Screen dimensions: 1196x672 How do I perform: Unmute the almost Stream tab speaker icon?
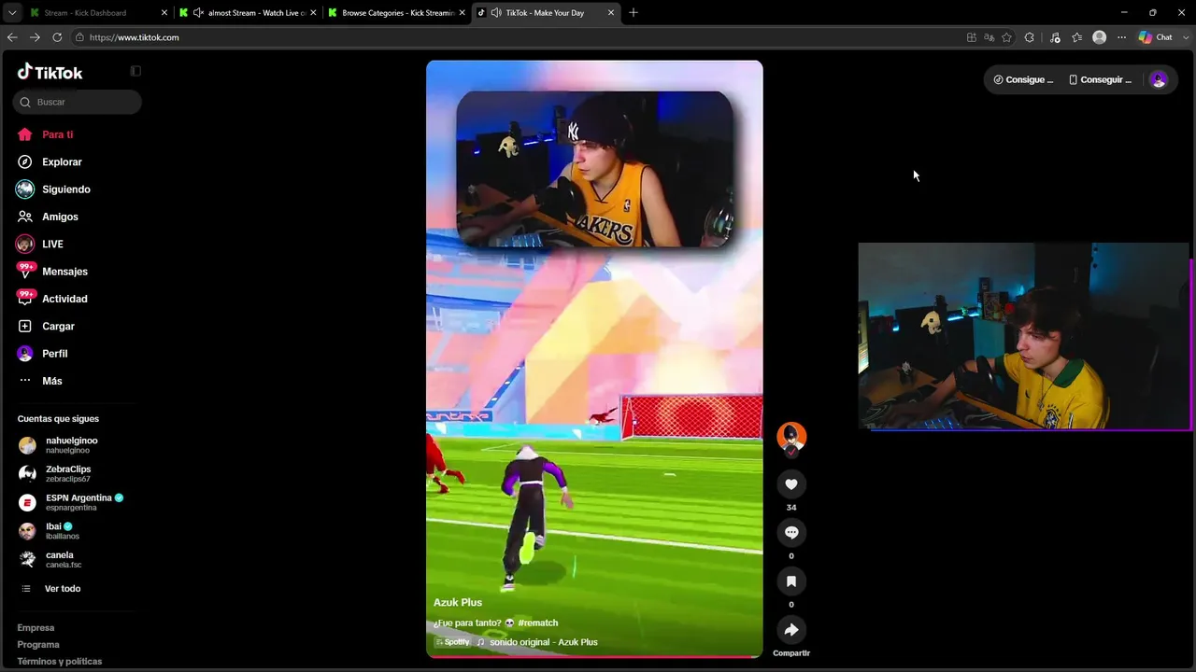point(198,13)
